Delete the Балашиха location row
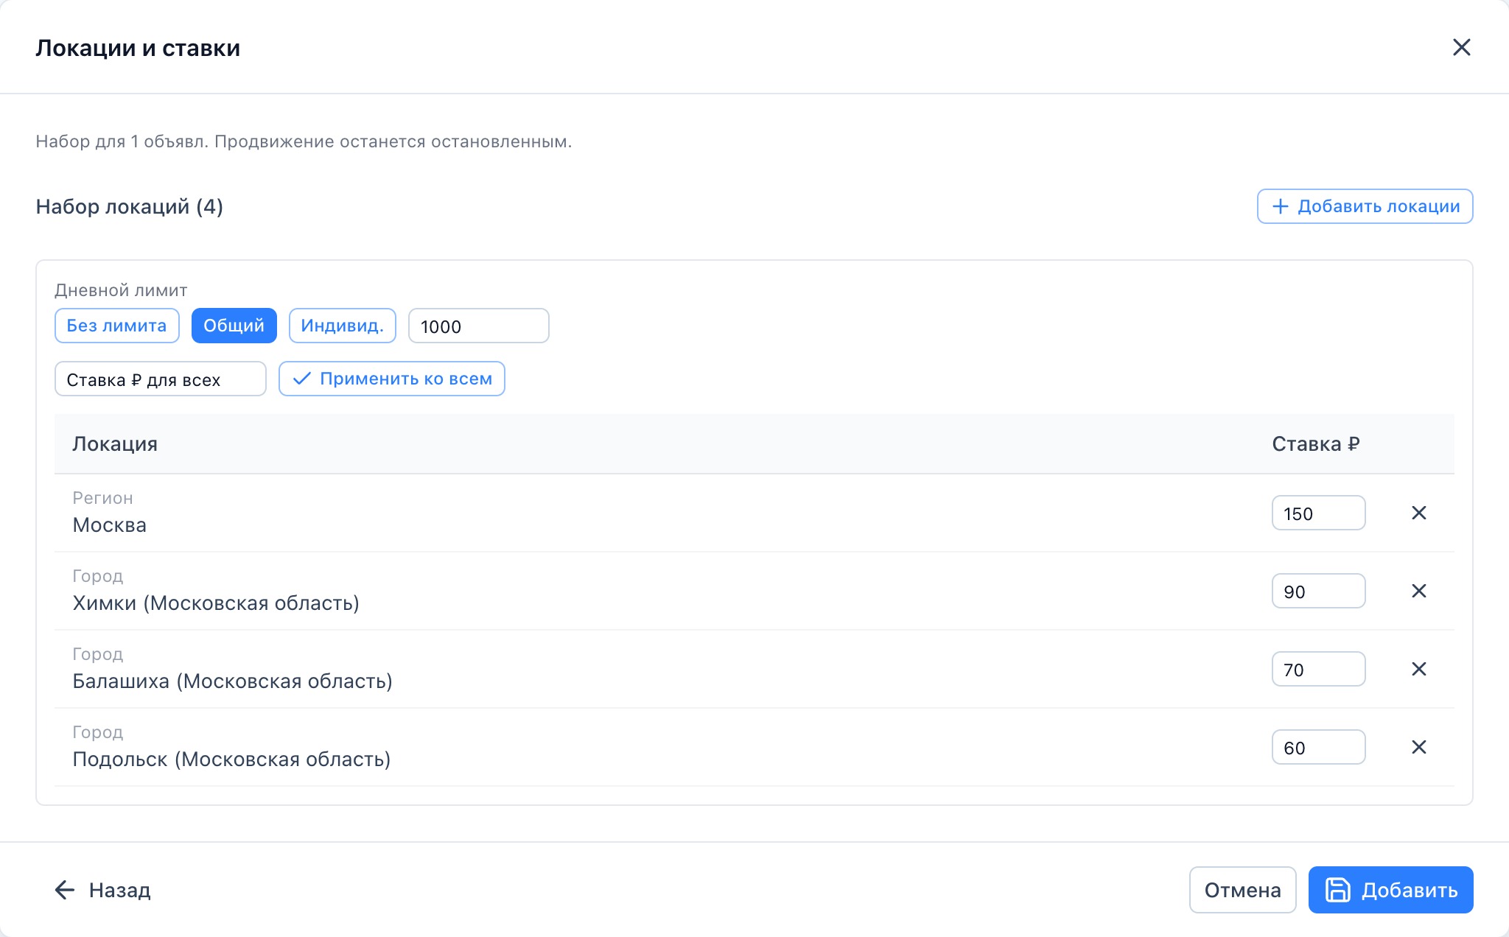 pyautogui.click(x=1418, y=669)
